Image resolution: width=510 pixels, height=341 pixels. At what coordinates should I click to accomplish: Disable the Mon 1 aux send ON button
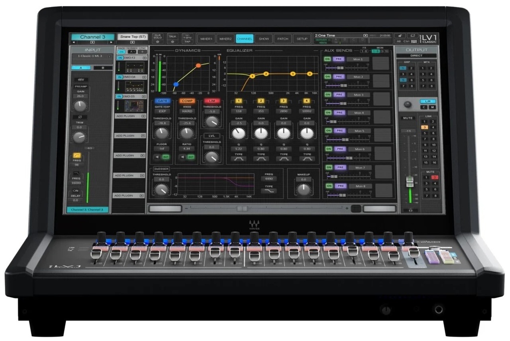pos(328,59)
